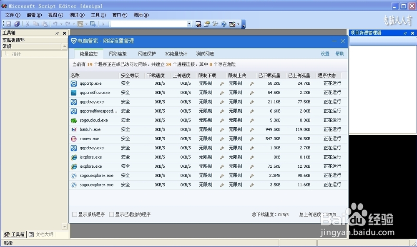Open the 调试 menu
The width and height of the screenshot is (417, 247).
point(77,15)
